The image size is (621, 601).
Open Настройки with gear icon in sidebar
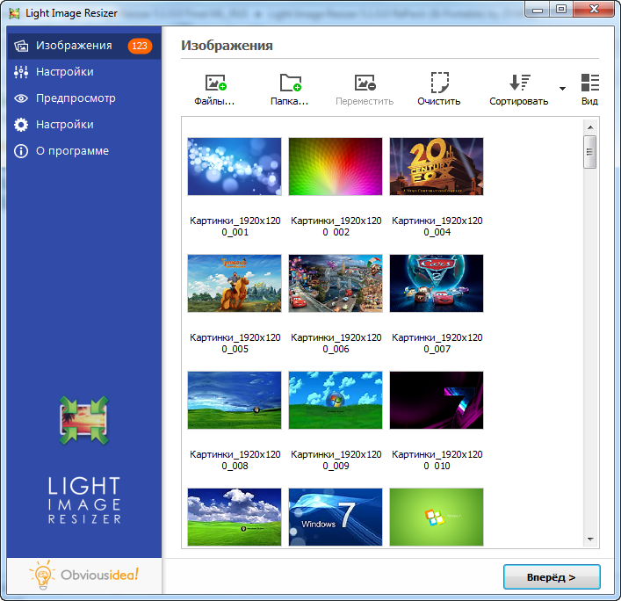(83, 125)
